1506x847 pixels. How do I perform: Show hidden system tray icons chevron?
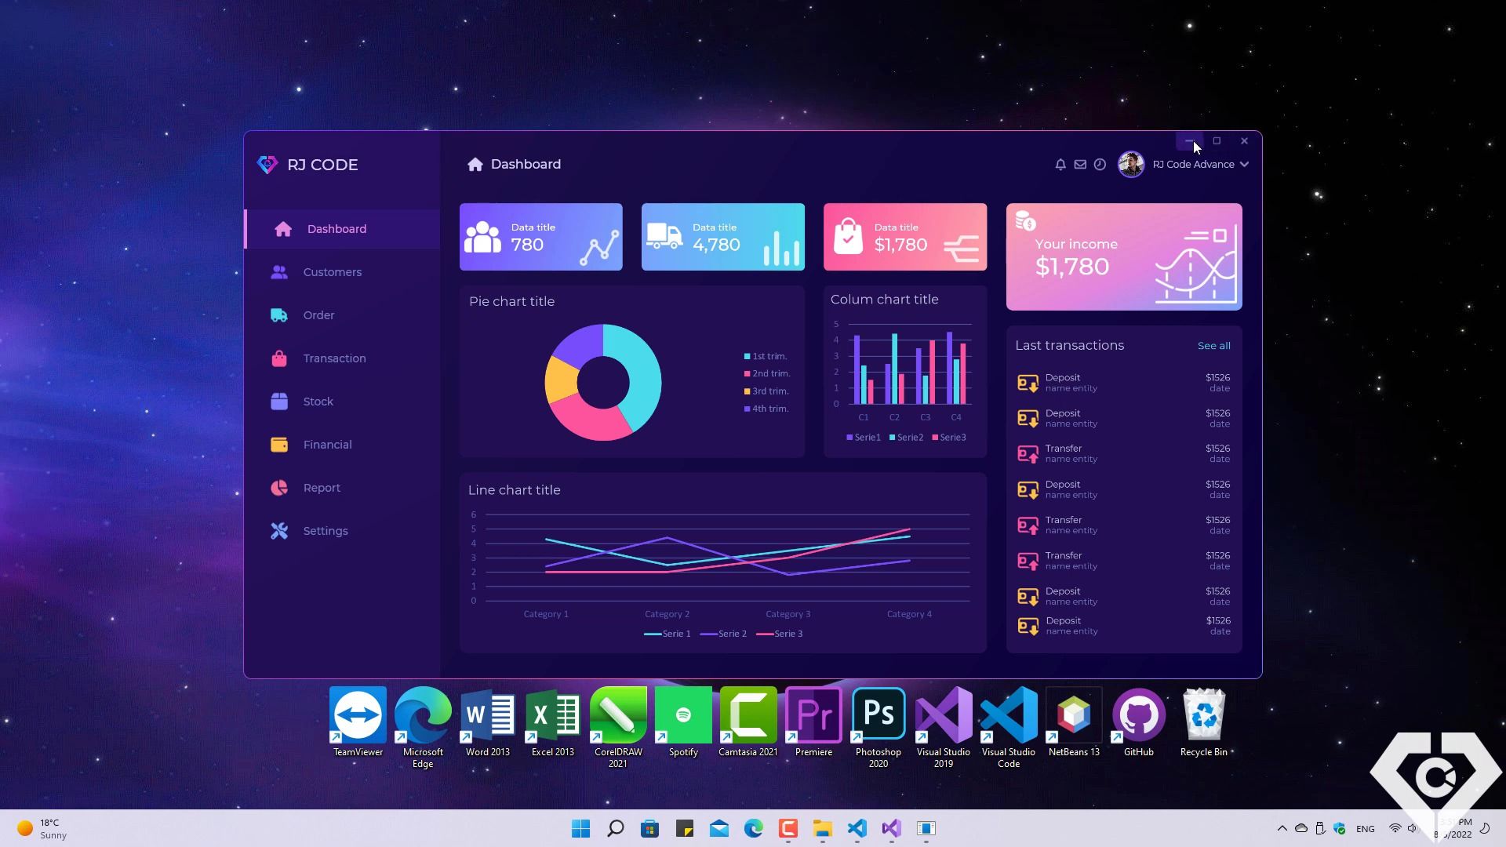[1282, 828]
